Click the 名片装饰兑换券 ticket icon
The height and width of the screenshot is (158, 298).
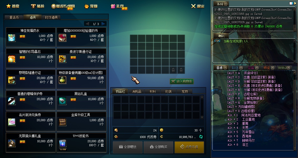[x=12, y=122]
